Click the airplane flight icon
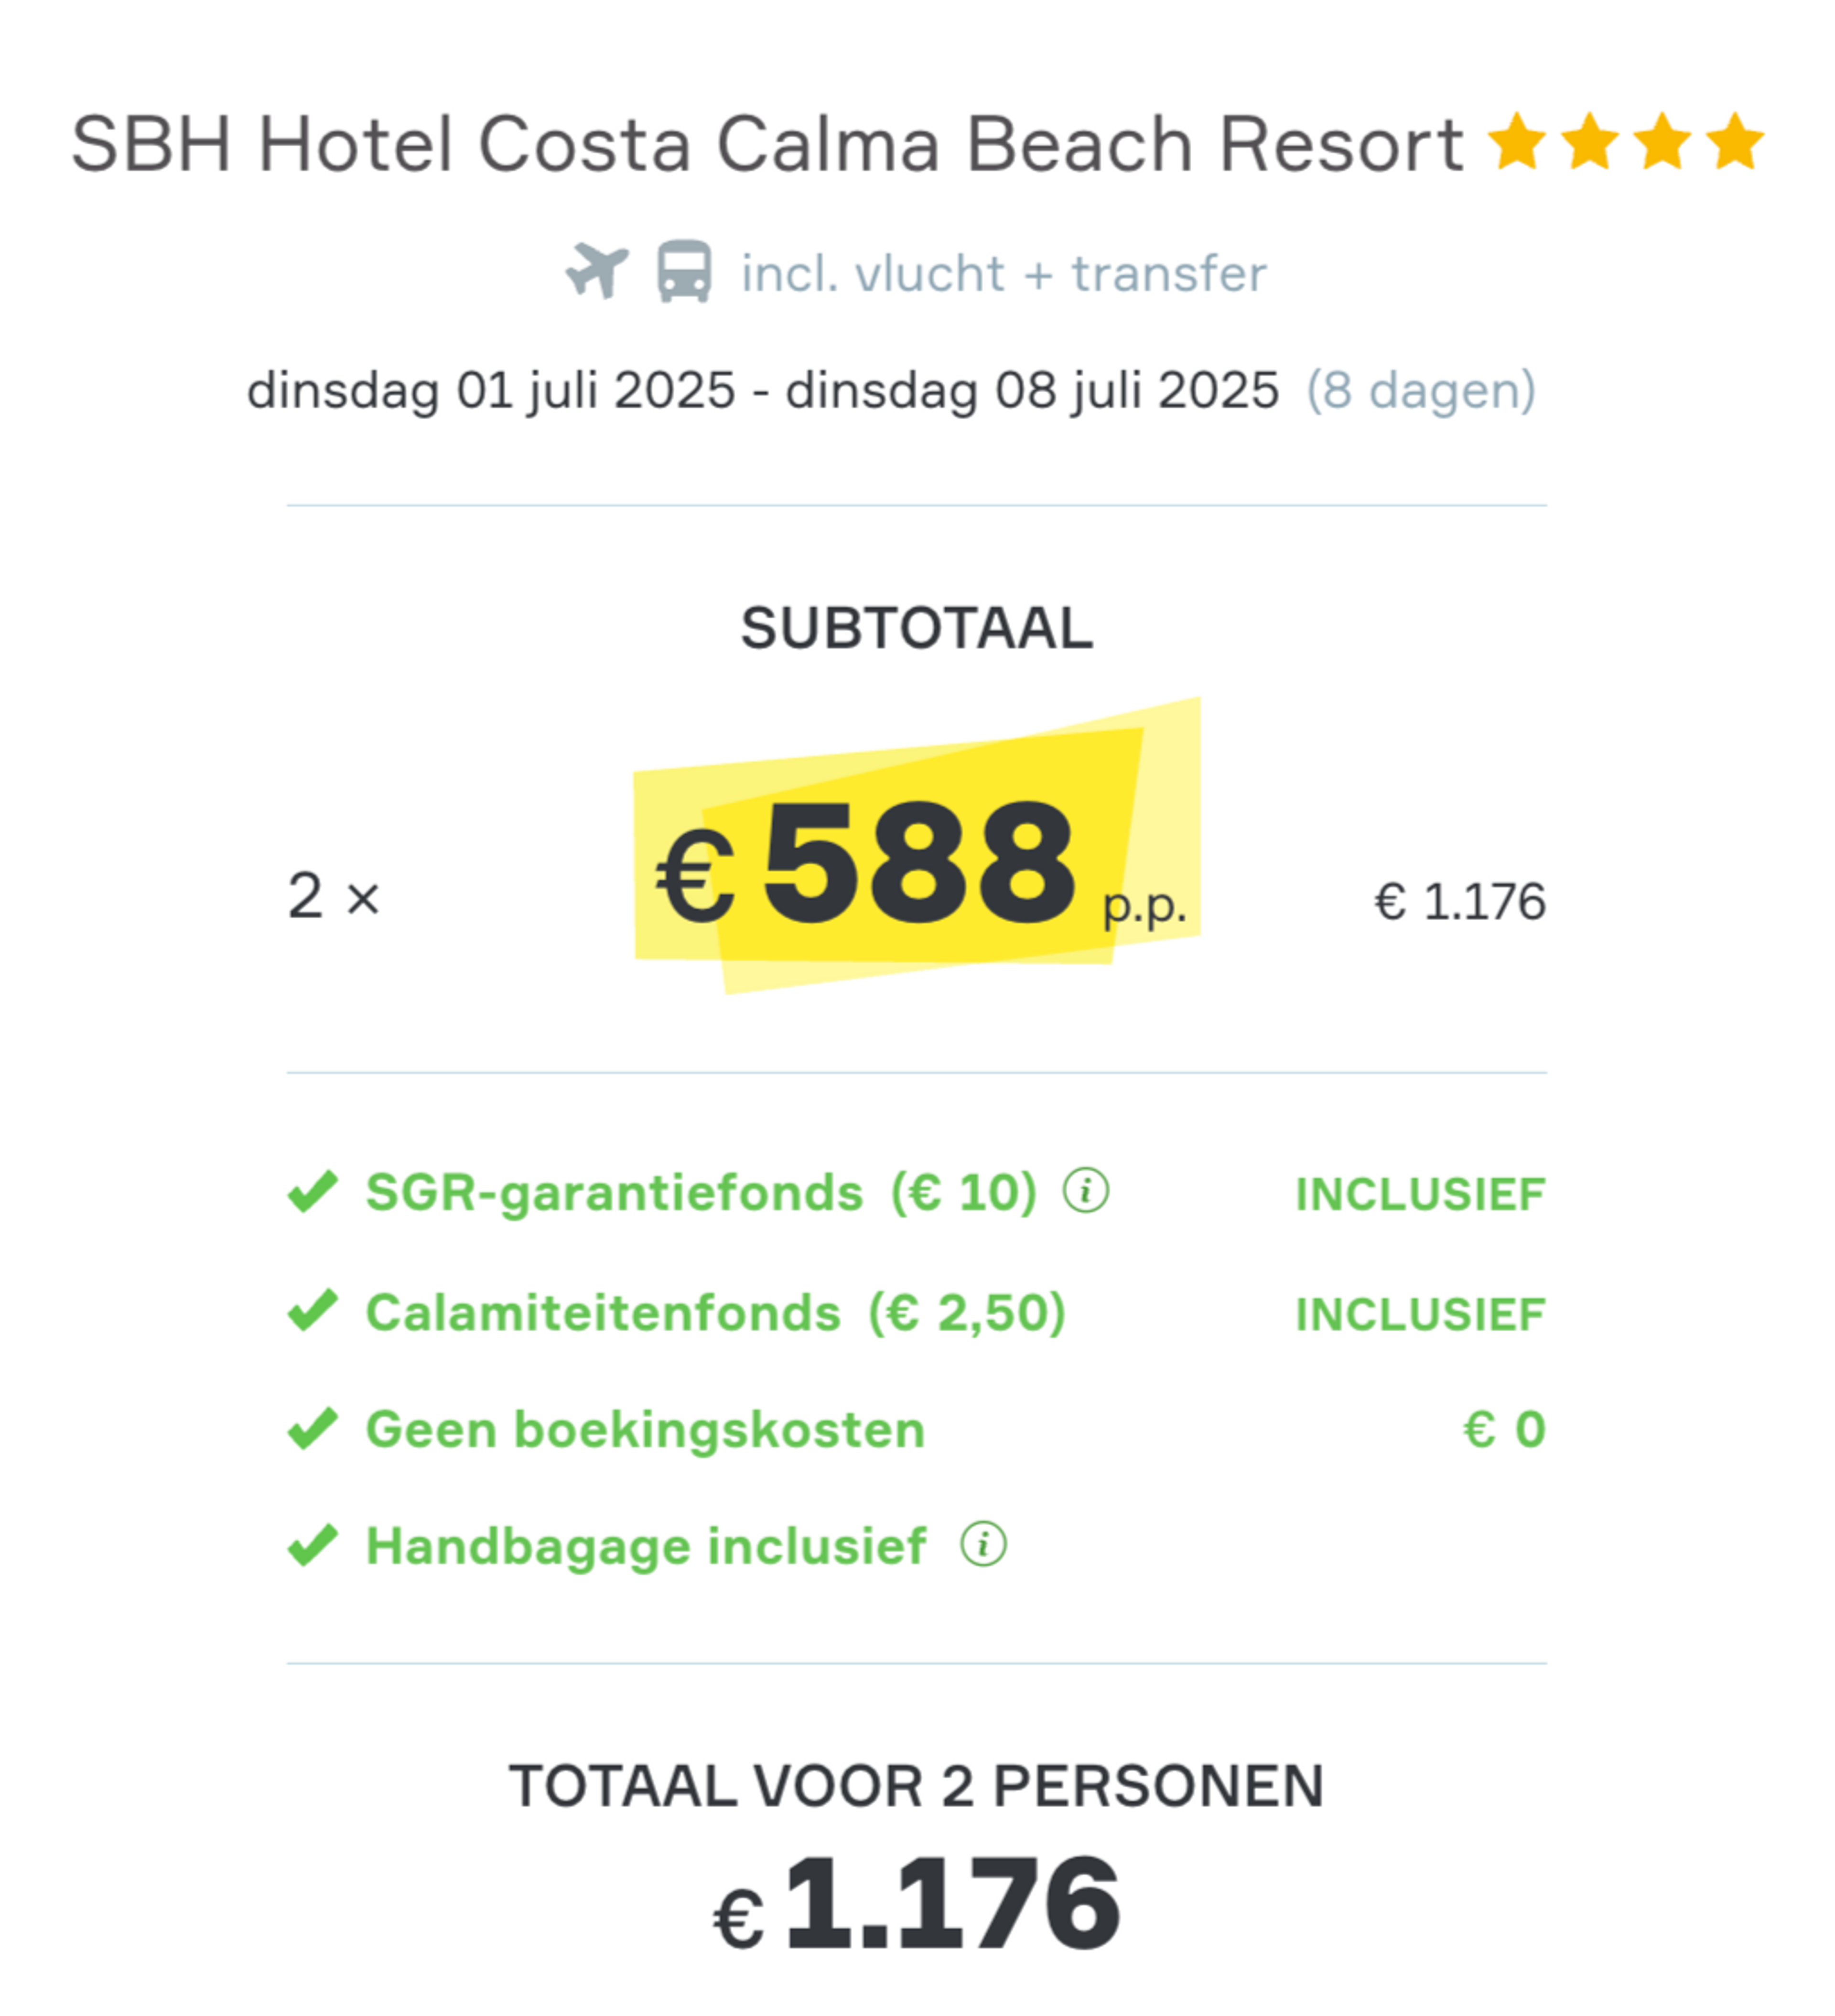The image size is (1835, 2016). 597,271
